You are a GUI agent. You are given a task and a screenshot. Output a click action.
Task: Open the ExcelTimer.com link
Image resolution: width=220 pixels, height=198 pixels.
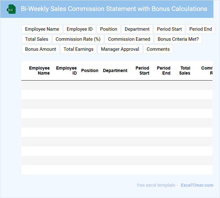[197, 185]
